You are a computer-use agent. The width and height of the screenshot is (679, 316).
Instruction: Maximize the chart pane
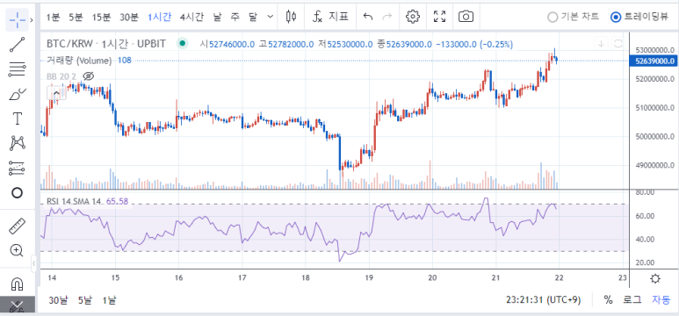click(x=618, y=43)
